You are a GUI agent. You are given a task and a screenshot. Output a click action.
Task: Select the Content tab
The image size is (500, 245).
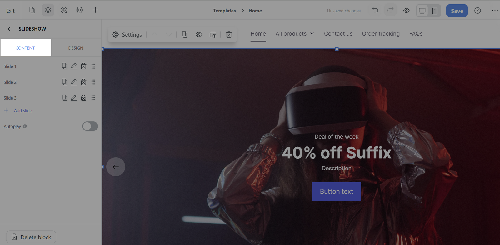tap(25, 48)
